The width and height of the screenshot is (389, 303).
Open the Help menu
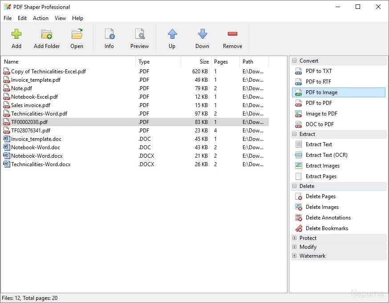tap(77, 18)
